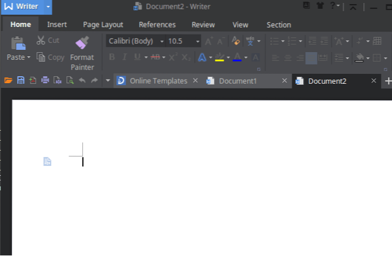Toggle justify alignment button

tap(311, 58)
